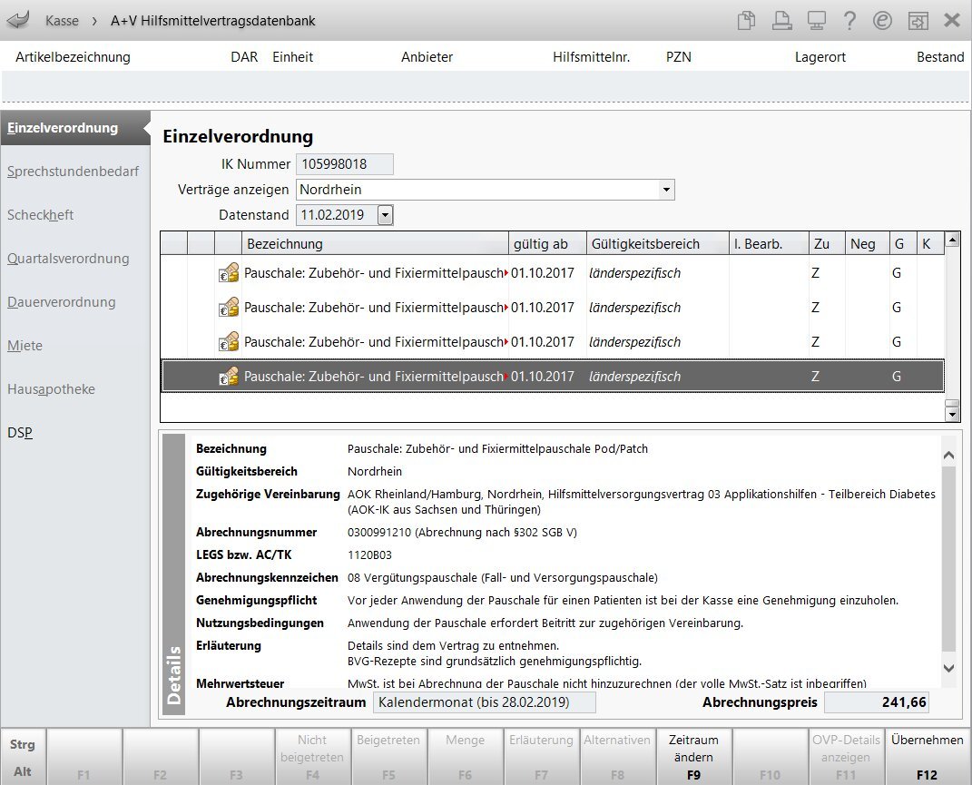Close the window with the X icon

coord(951,21)
